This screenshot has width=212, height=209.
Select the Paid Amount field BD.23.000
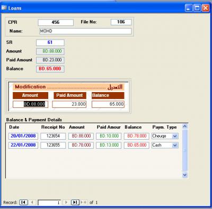click(50, 60)
